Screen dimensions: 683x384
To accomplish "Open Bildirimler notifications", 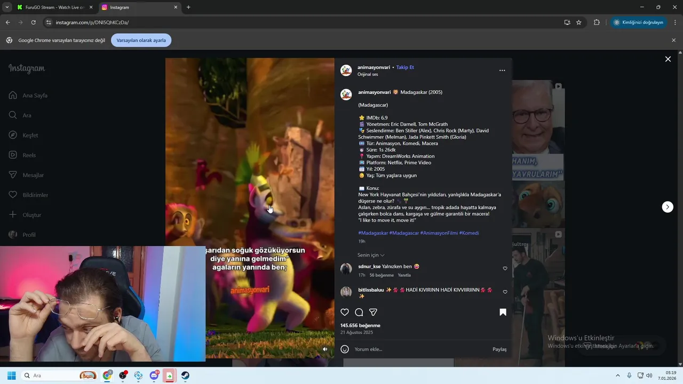I will [x=28, y=195].
